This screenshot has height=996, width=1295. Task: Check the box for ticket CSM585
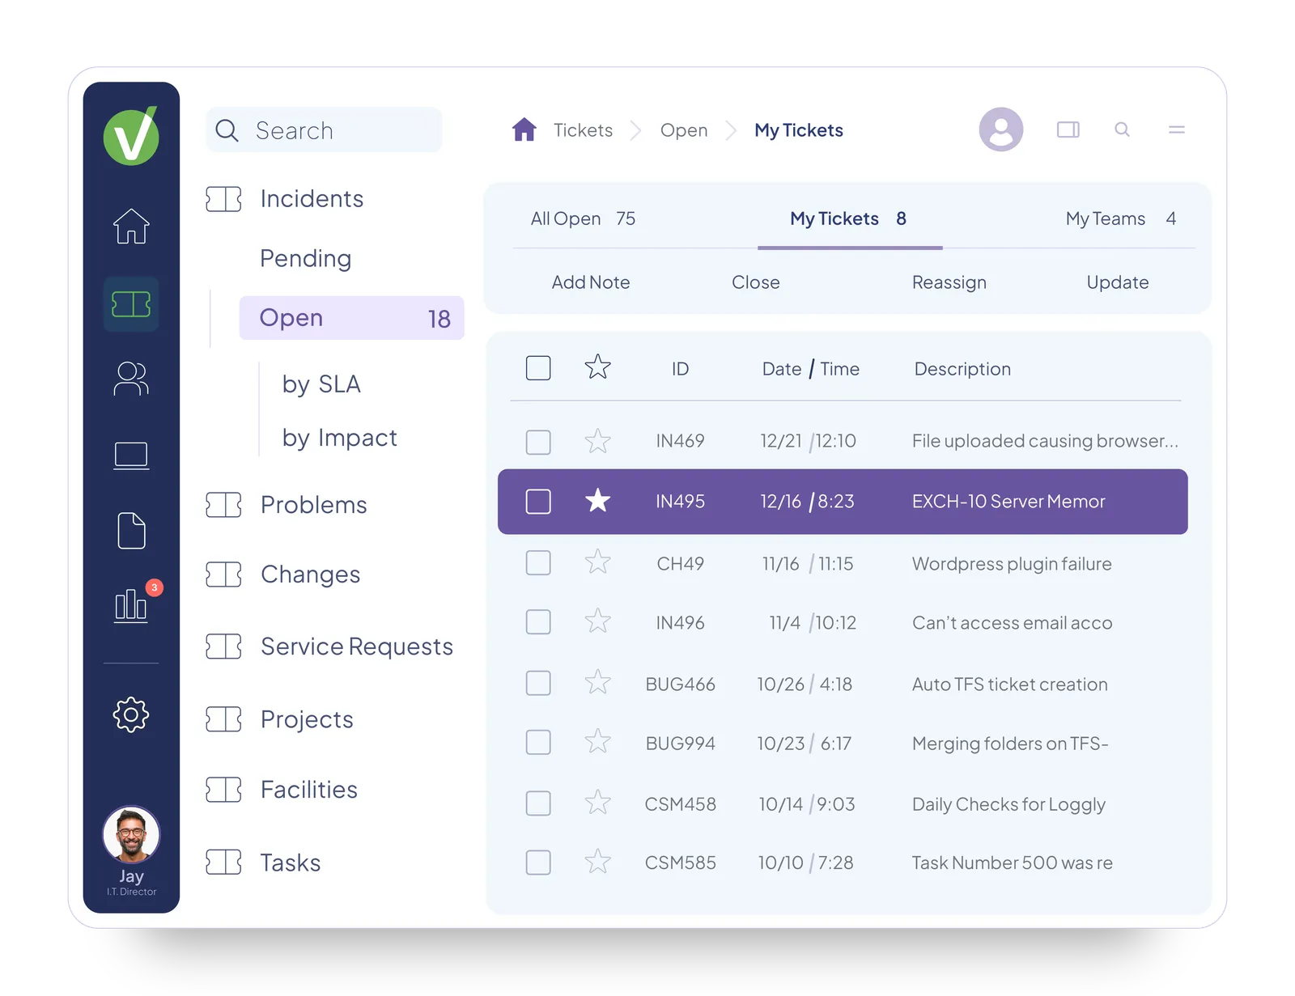tap(538, 862)
